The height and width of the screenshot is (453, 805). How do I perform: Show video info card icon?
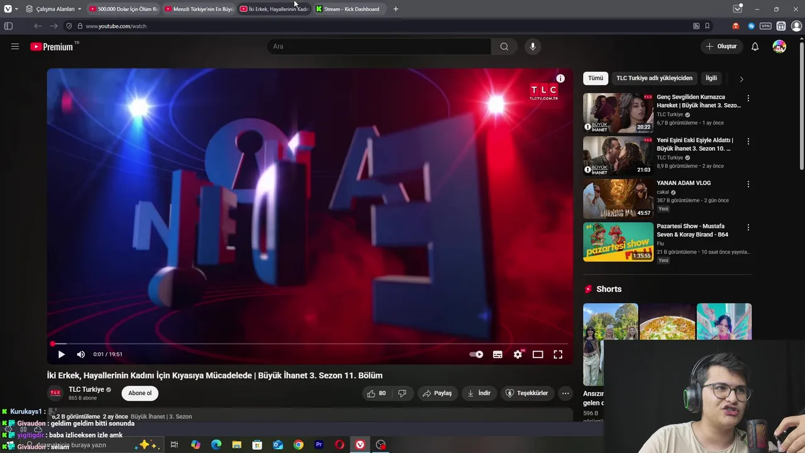(560, 79)
